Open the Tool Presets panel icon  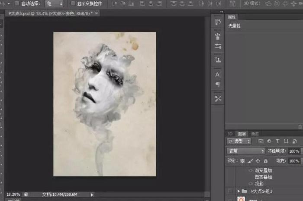218,99
